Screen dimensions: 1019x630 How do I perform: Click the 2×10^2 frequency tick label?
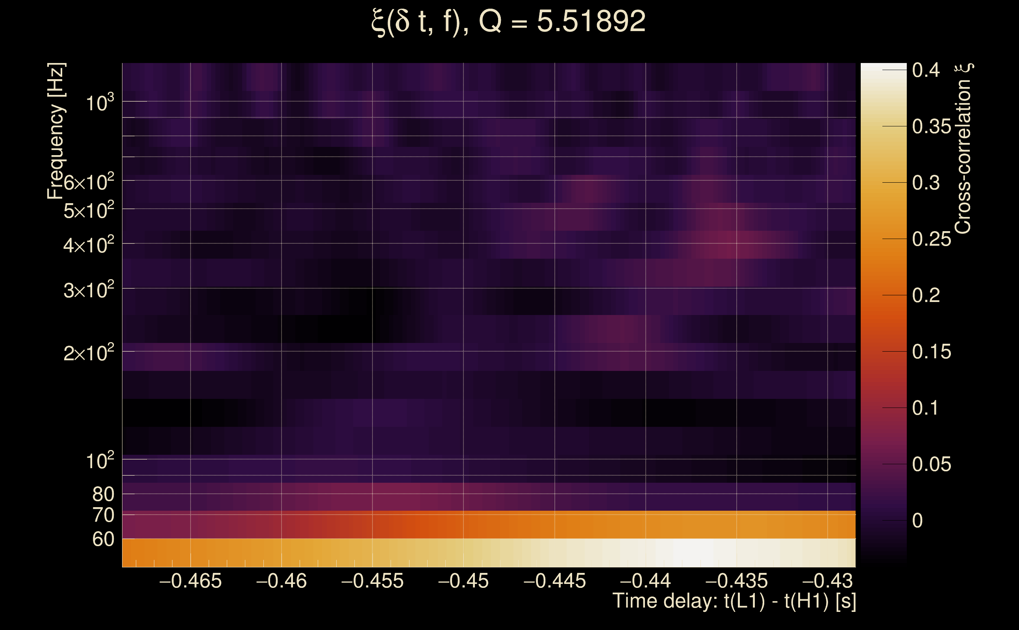coord(88,353)
